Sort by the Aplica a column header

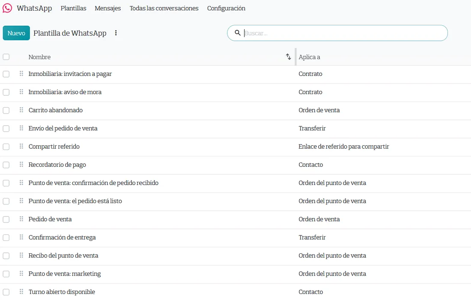(x=309, y=57)
